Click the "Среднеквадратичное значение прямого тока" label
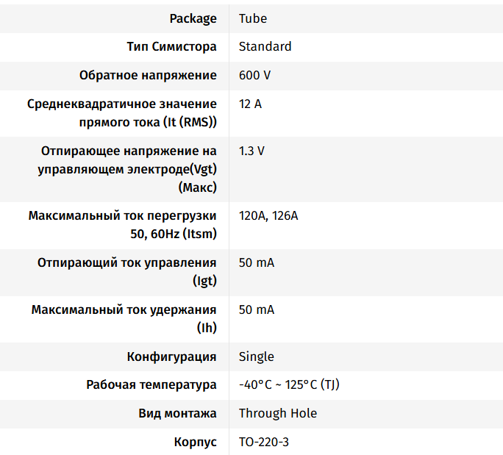 pos(122,113)
